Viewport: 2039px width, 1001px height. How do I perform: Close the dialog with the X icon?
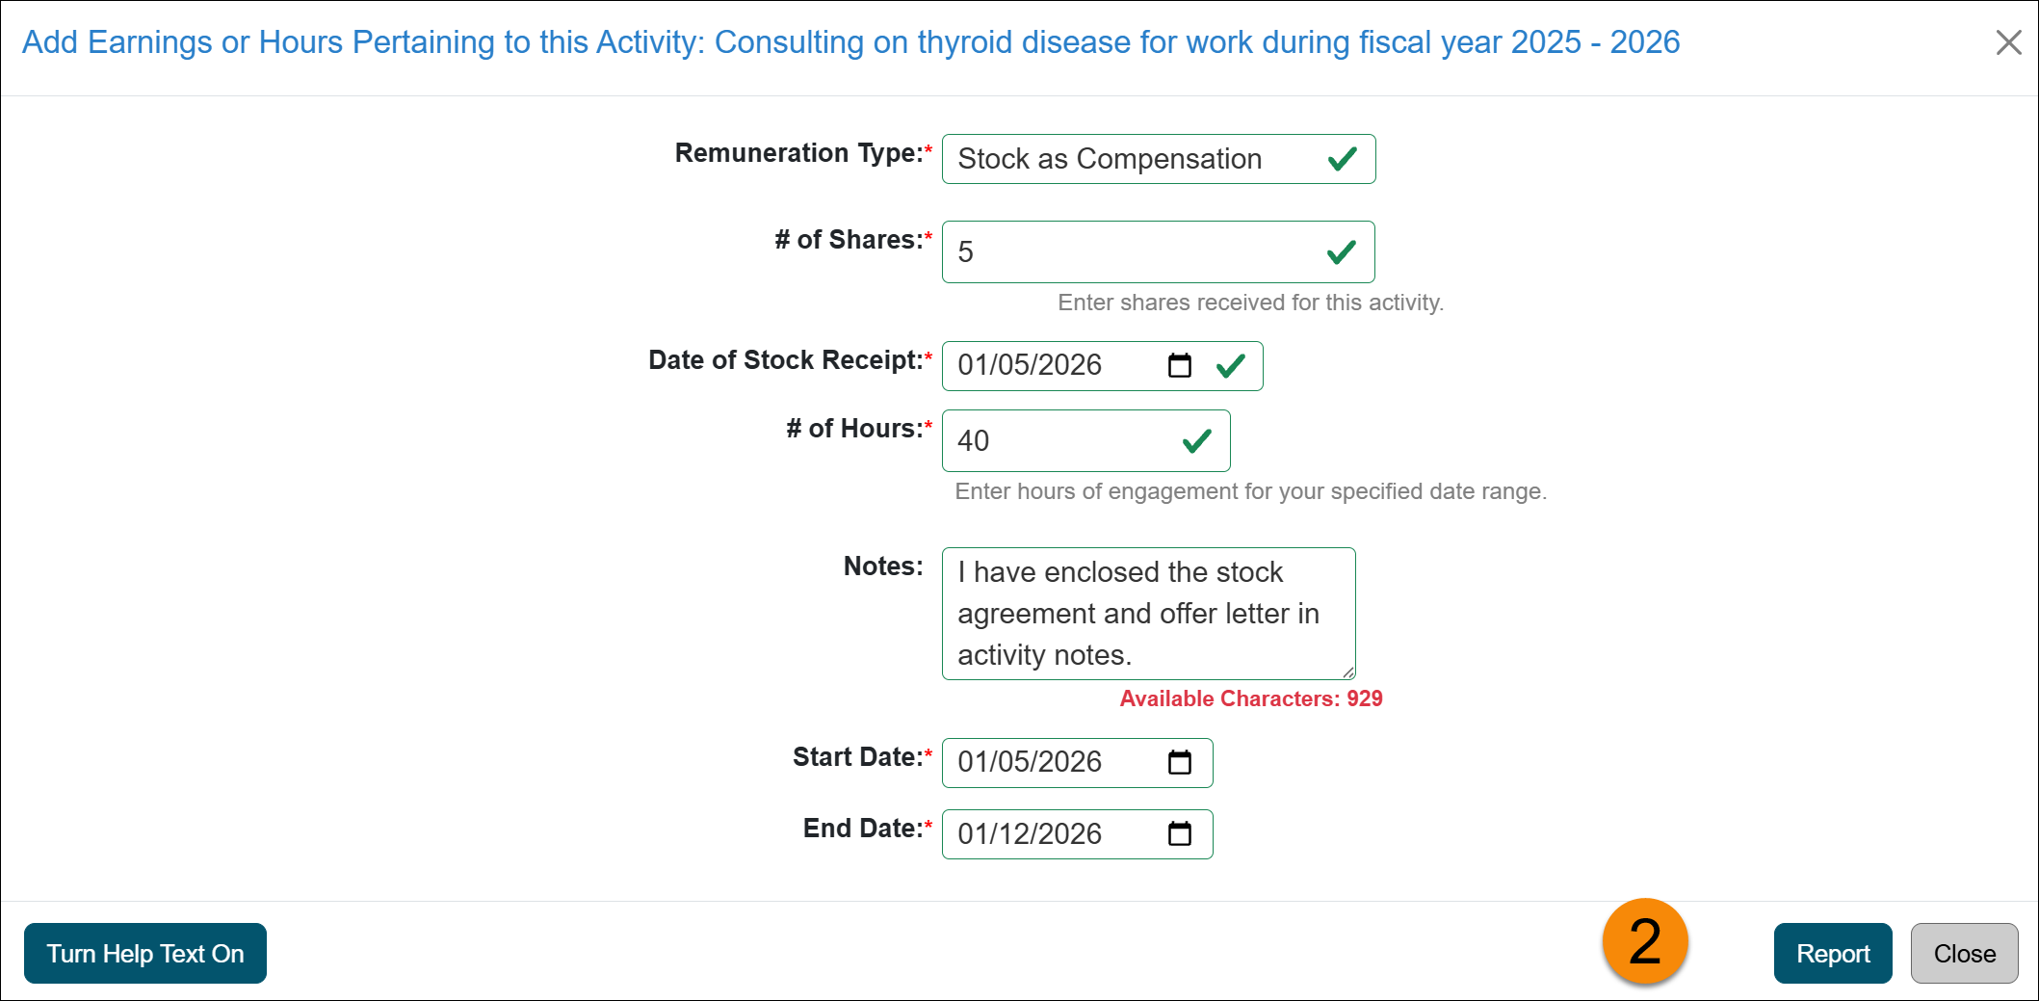click(x=2009, y=42)
